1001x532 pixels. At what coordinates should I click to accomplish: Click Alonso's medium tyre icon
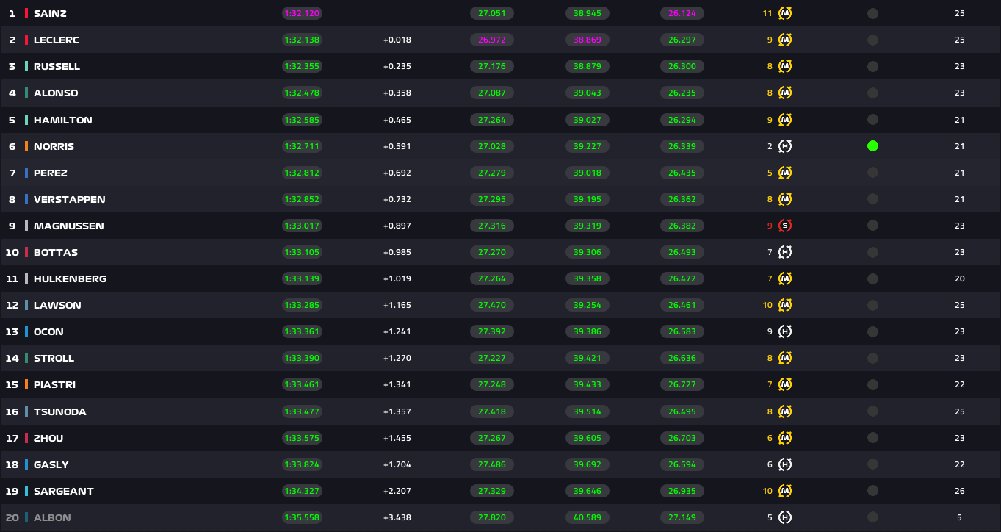785,93
